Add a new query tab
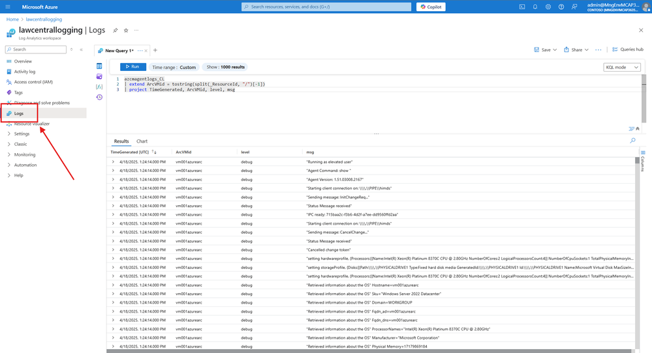 155,50
